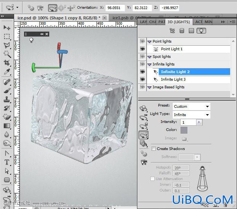
Task: Select the History Brush tool
Action: click(7, 108)
